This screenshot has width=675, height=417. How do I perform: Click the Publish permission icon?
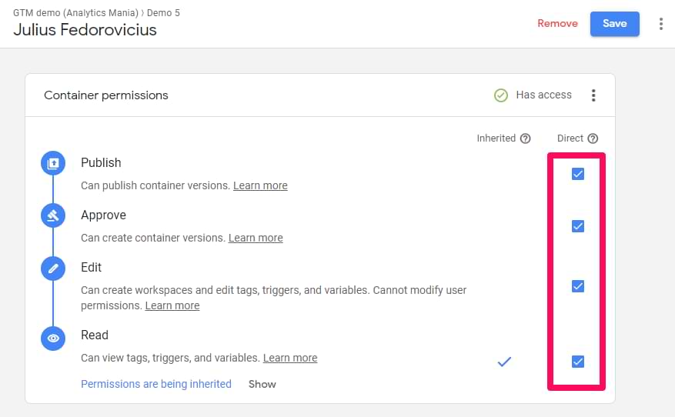pyautogui.click(x=53, y=163)
